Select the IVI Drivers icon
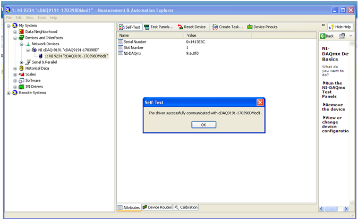 pyautogui.click(x=21, y=87)
